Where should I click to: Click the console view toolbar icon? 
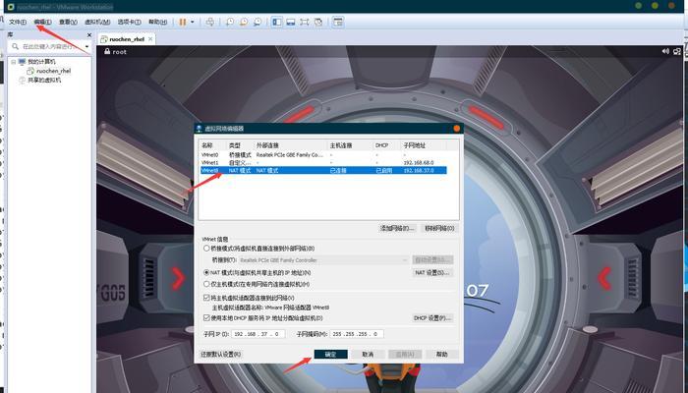[x=337, y=22]
